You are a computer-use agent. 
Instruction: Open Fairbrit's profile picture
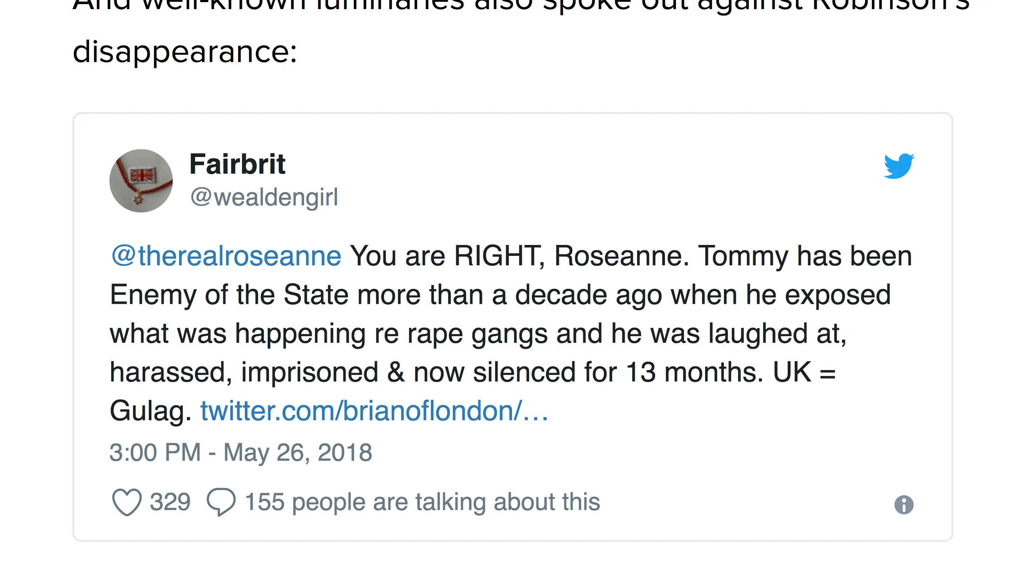click(x=141, y=181)
